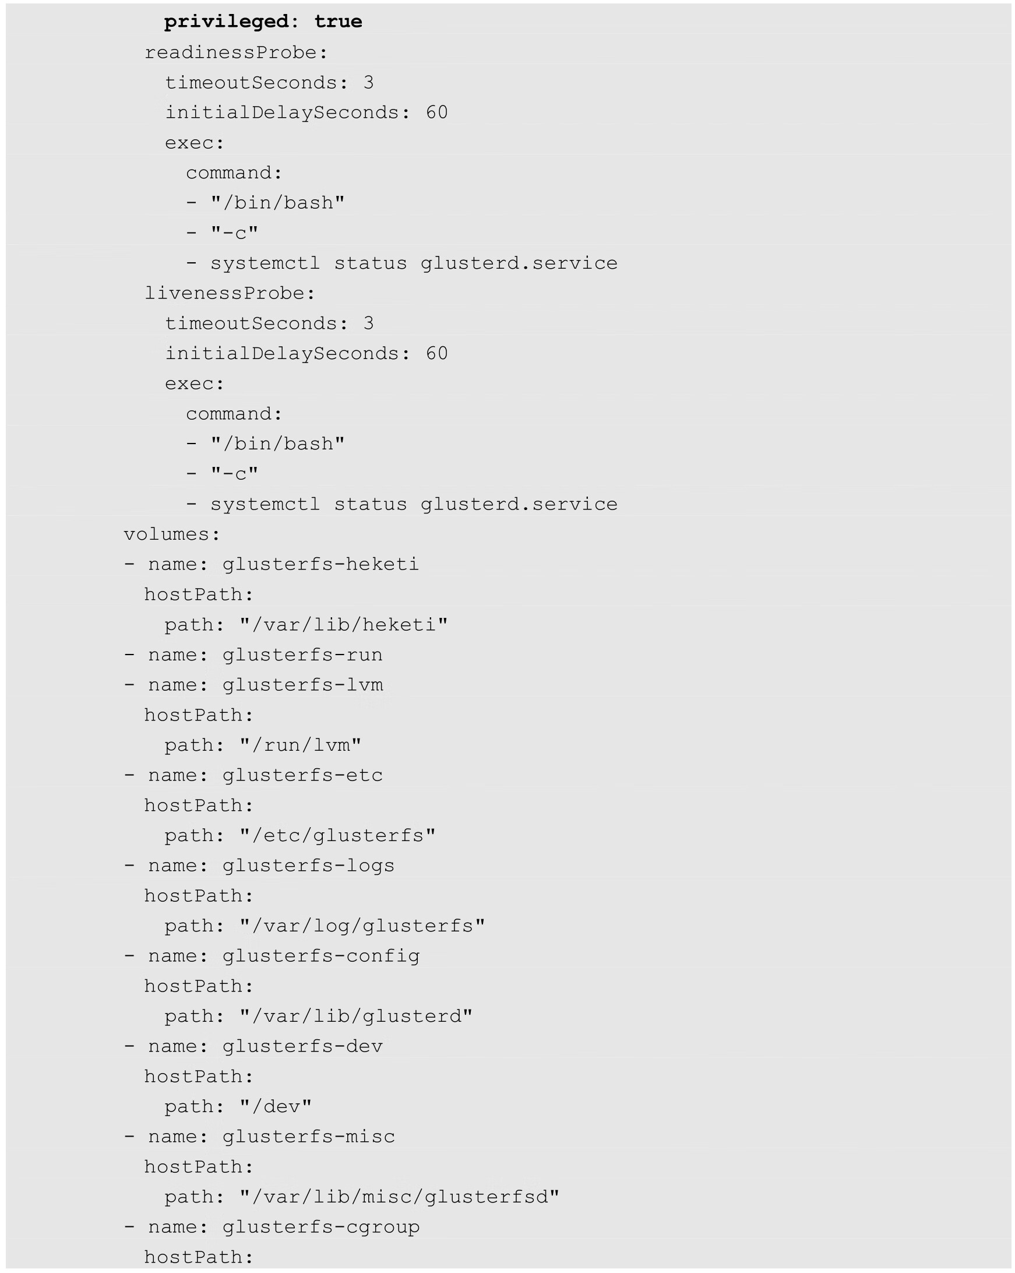Screen dimensions: 1015x1273
Task: Click the livenessProbe key
Action: [230, 293]
